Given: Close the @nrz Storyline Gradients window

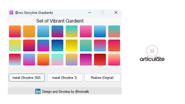Looking at the screenshot, I should click(116, 12).
